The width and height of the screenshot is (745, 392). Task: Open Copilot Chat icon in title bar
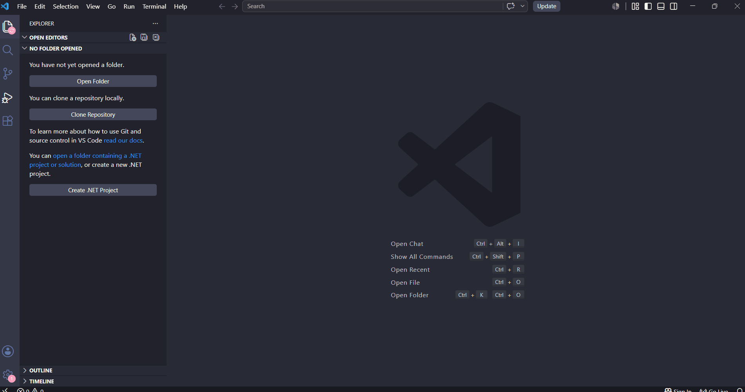(511, 6)
